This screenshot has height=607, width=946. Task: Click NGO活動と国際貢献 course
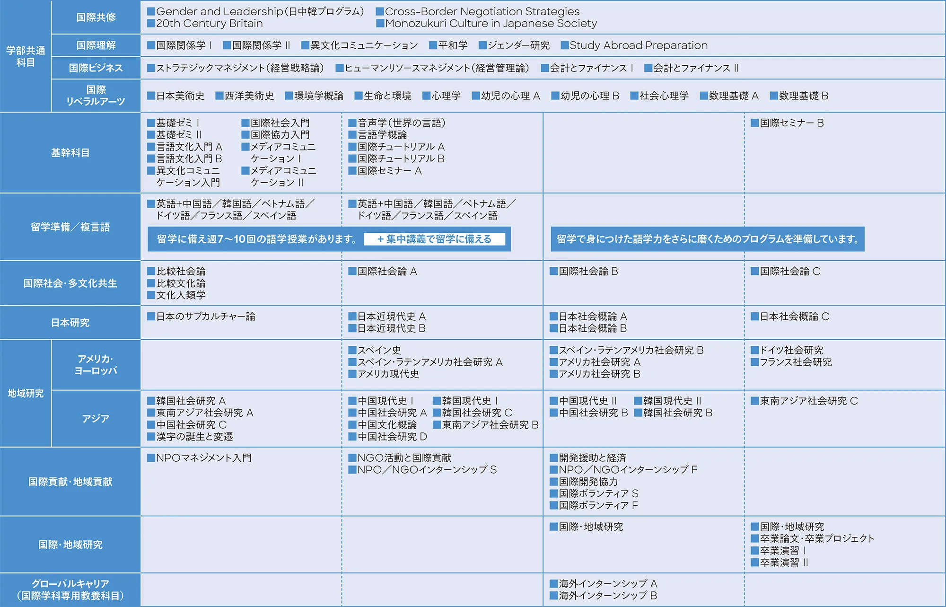[400, 458]
